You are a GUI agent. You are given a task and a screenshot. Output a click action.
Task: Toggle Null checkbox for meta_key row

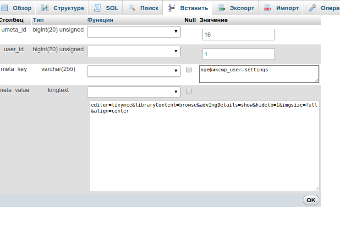click(189, 70)
